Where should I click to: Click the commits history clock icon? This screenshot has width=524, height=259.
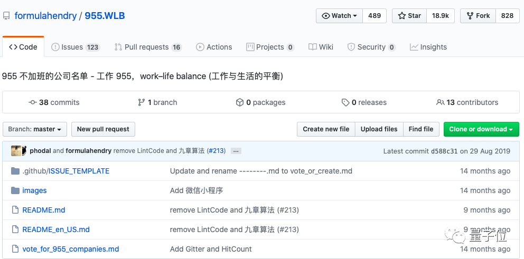(33, 102)
